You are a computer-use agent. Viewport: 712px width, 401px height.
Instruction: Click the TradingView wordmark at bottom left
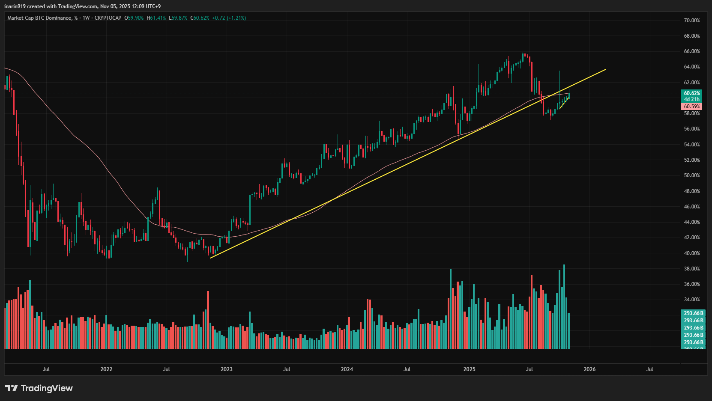(47, 388)
